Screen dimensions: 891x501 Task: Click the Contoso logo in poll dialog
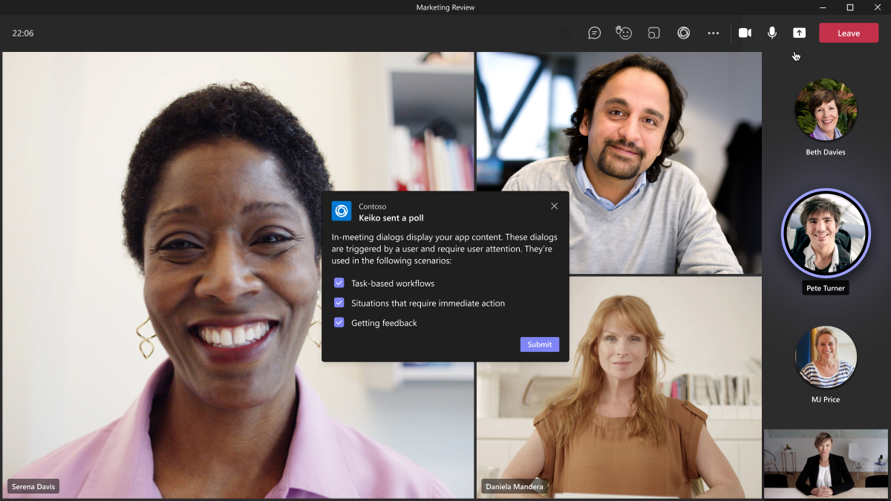pyautogui.click(x=342, y=212)
